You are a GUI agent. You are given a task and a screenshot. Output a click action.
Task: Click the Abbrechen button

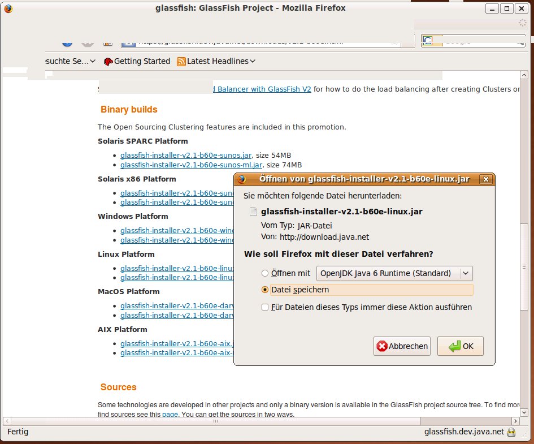[402, 346]
